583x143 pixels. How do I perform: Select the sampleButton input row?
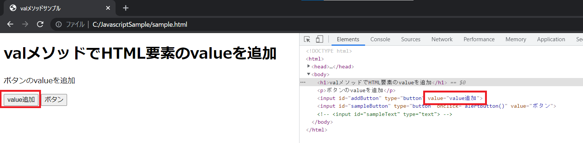[x=441, y=106]
